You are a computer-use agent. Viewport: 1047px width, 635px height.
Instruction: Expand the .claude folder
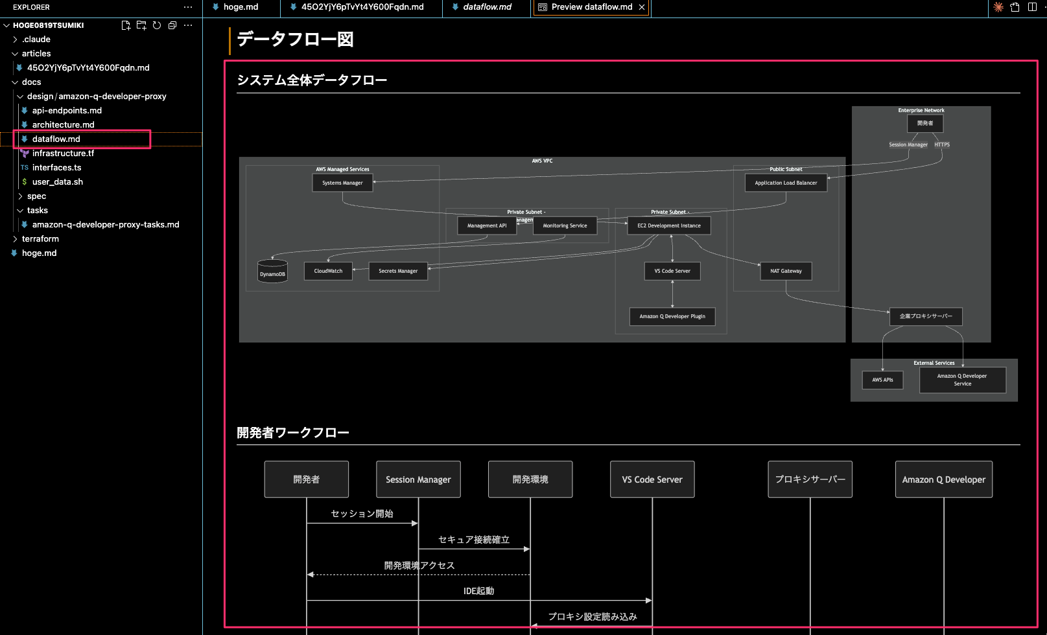(x=16, y=40)
